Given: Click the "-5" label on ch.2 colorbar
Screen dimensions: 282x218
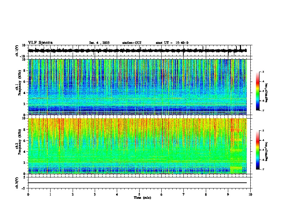Looking at the screenshot, I should [262, 150].
